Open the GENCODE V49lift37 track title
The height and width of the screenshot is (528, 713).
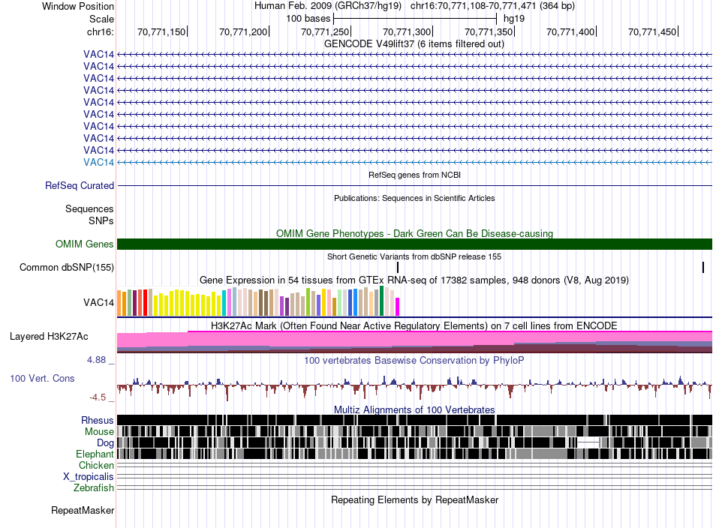414,43
